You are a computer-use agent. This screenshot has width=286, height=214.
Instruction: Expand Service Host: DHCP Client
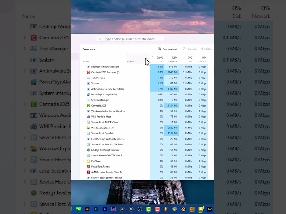(84, 122)
